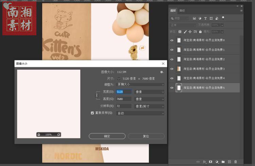Toggle the layer filtering on/off switch
This screenshot has width=255, height=166.
coord(223,18)
